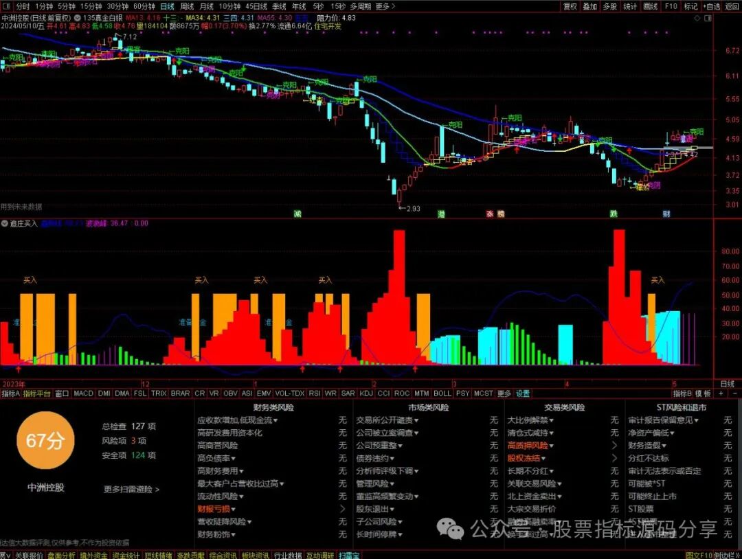The height and width of the screenshot is (559, 742).
Task: Select the 1分钟 period
Action: point(43,6)
